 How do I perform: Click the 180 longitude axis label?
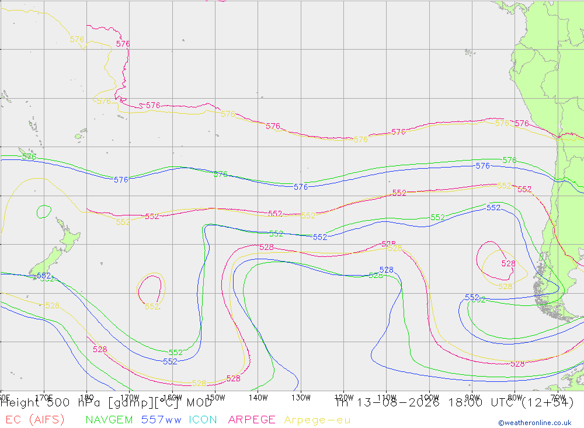87,398
